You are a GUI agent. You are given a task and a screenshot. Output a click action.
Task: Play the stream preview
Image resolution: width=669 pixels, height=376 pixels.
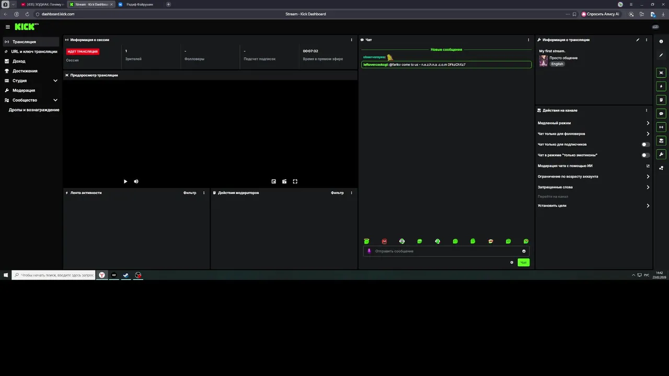[125, 181]
